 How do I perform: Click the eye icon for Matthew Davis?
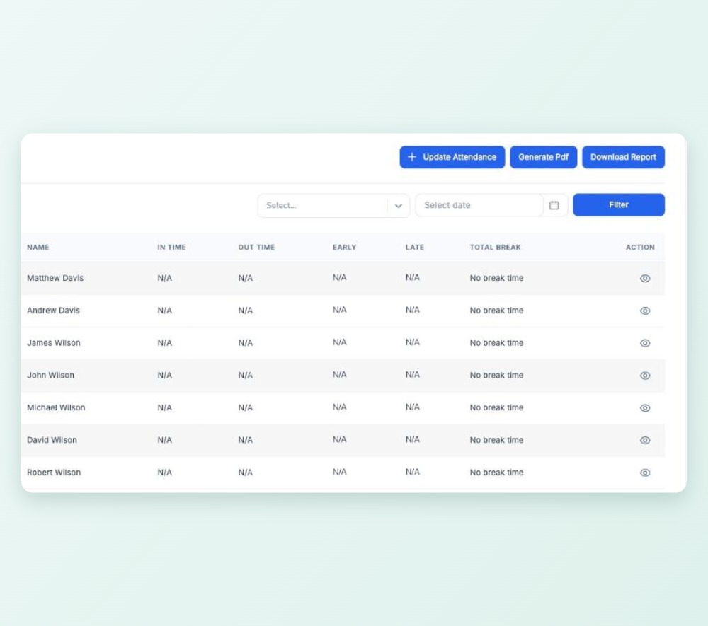tap(645, 278)
